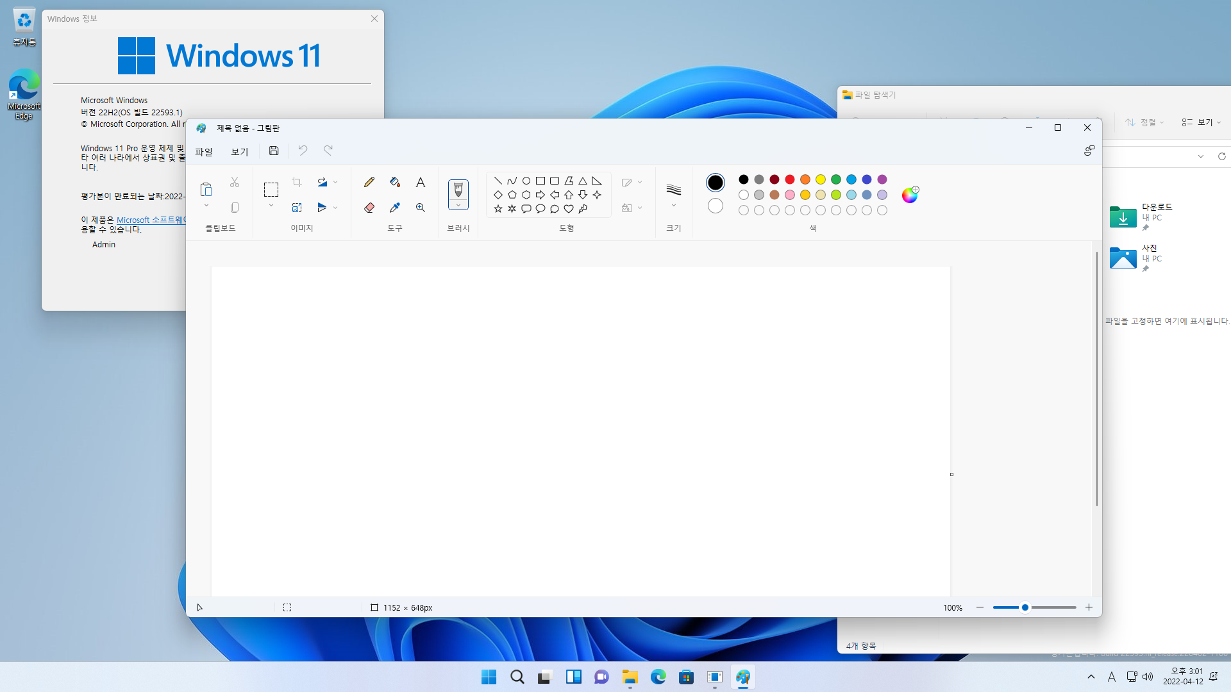Click the rectangular Selection tool
This screenshot has width=1231, height=692.
tap(271, 190)
